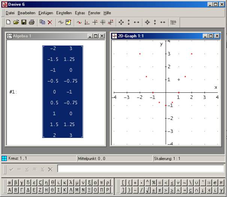Click the red-marked plot range icon
Viewport: 227px width, 197px height.
pyautogui.click(x=110, y=22)
